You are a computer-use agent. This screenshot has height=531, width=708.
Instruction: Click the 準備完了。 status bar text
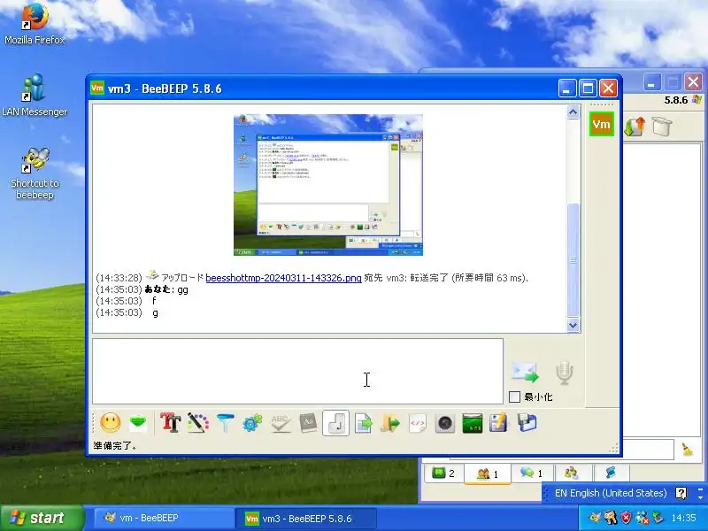[115, 446]
